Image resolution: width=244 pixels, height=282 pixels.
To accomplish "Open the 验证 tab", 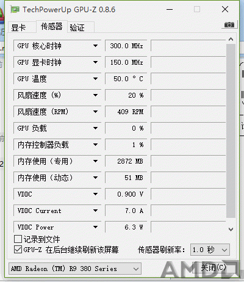I will click(81, 27).
